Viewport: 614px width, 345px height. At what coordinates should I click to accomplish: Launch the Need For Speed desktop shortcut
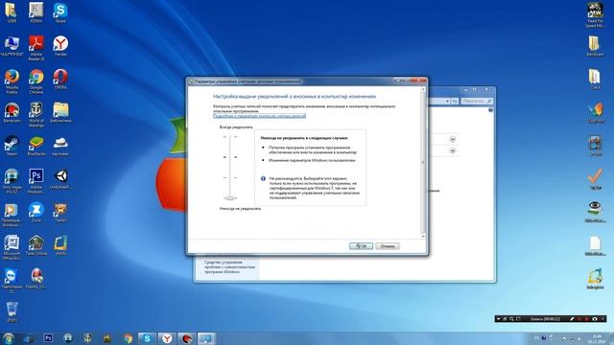[x=595, y=15]
